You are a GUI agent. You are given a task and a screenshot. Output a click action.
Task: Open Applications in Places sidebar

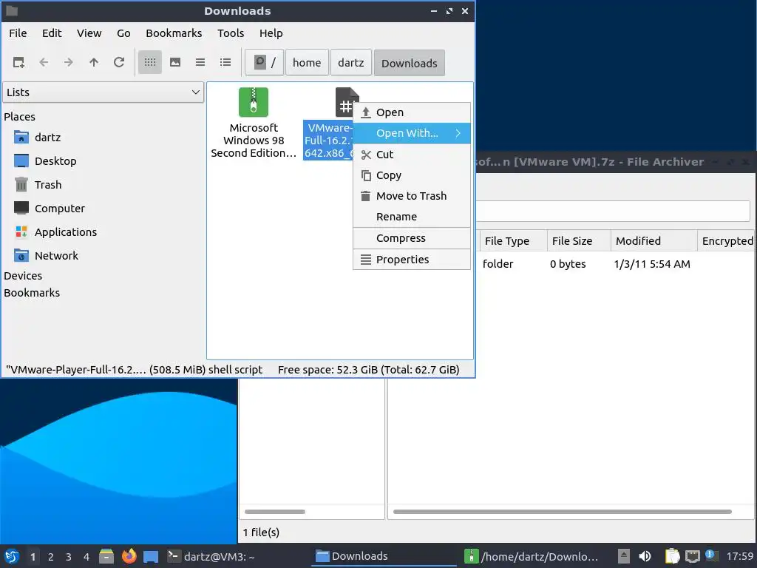tap(55, 232)
